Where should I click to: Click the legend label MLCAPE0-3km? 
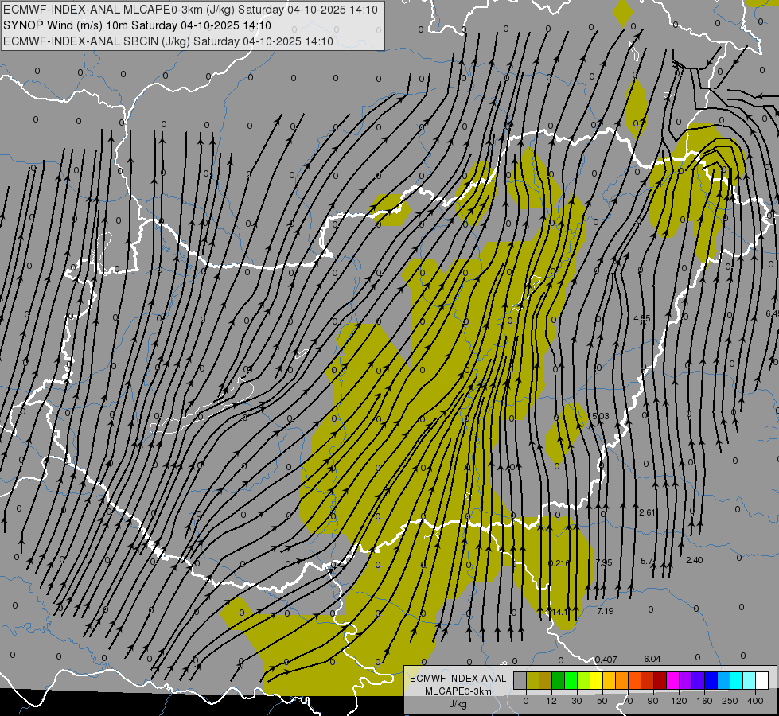click(458, 691)
